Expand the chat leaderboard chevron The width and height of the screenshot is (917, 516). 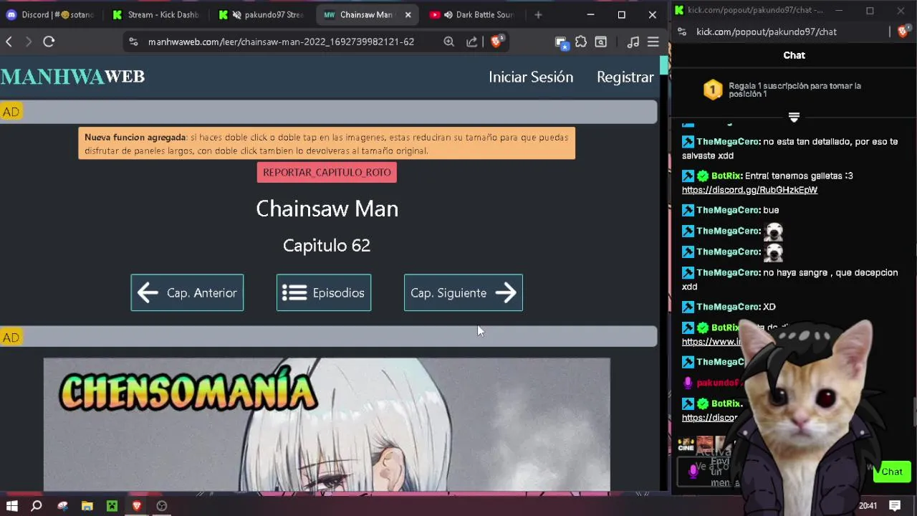coord(794,117)
